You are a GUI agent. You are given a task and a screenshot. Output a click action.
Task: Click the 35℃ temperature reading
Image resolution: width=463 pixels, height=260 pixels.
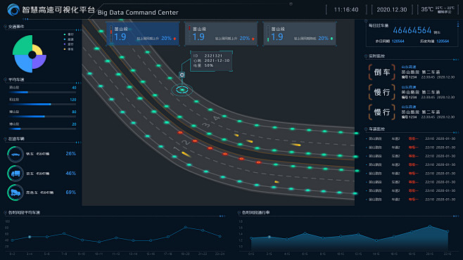(x=427, y=9)
